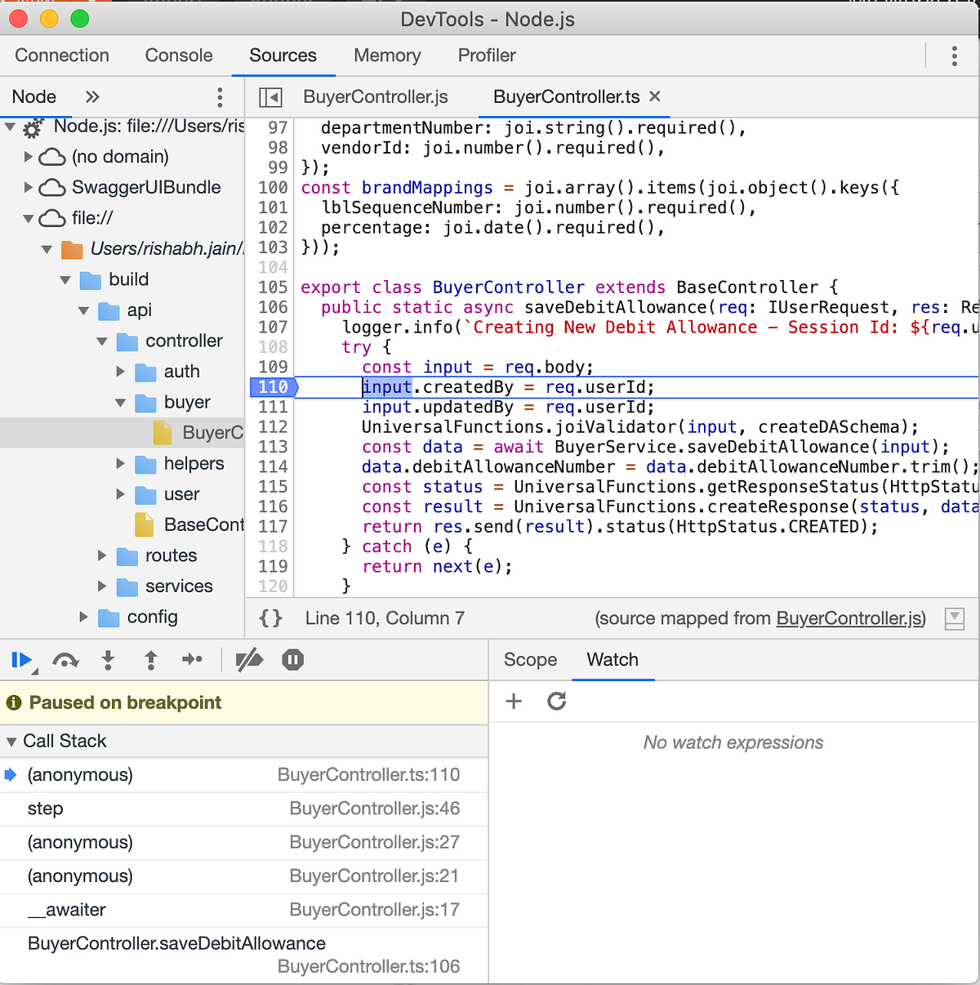Image resolution: width=980 pixels, height=985 pixels.
Task: Resume script execution in the debugger
Action: pos(22,660)
